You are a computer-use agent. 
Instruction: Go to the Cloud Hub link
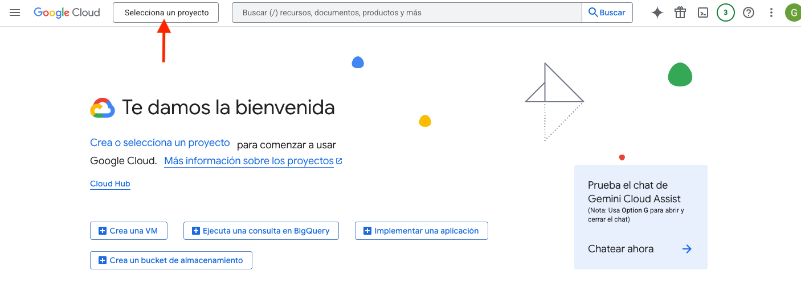click(110, 184)
